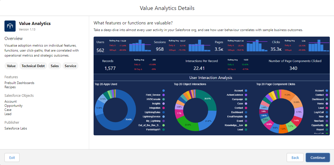Click the LogACall legend color dot
Screen dimensions: 334x165
(326, 112)
